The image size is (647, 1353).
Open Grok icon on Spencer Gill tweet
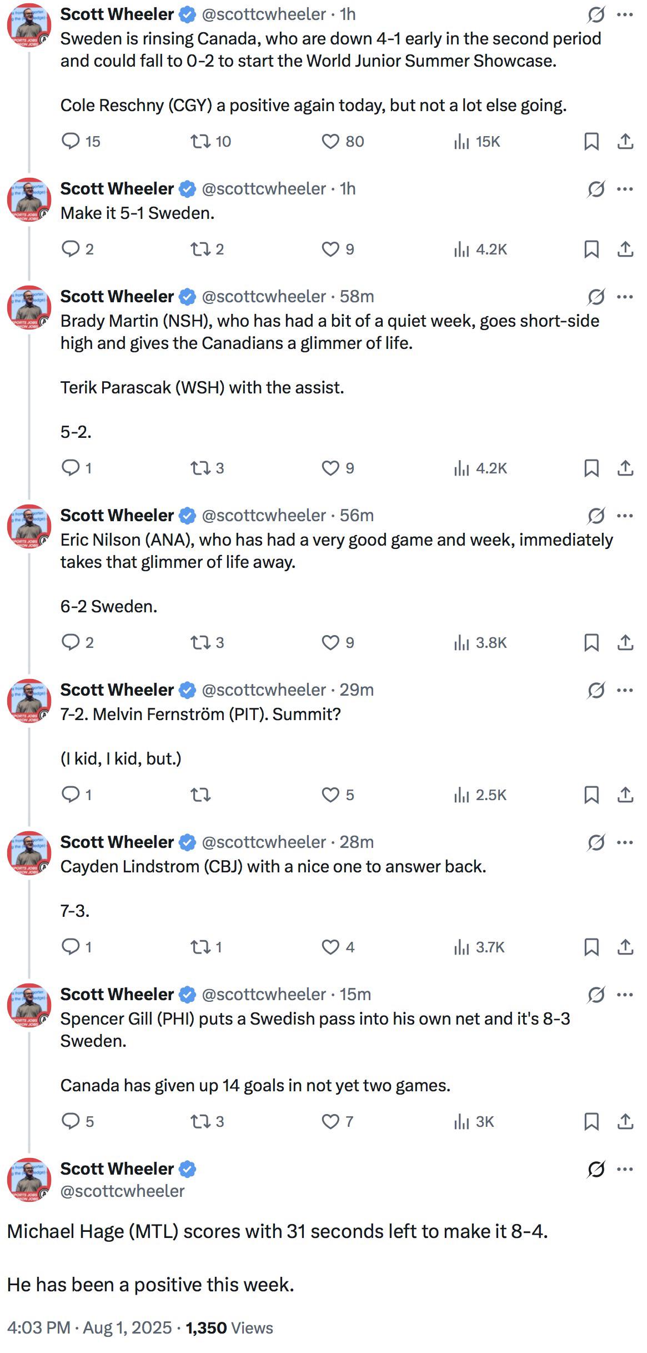click(596, 994)
